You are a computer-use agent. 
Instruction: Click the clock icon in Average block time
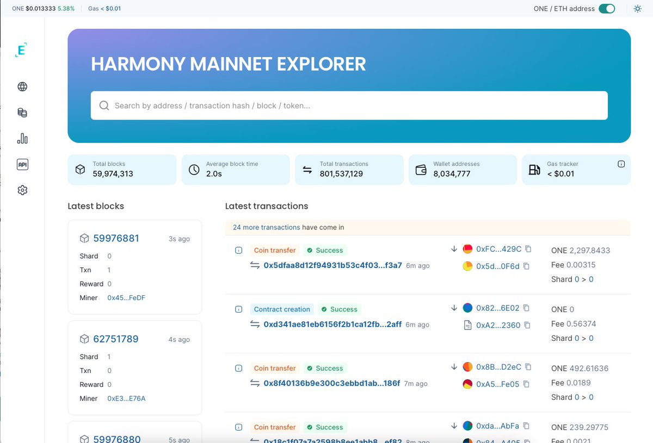[194, 170]
